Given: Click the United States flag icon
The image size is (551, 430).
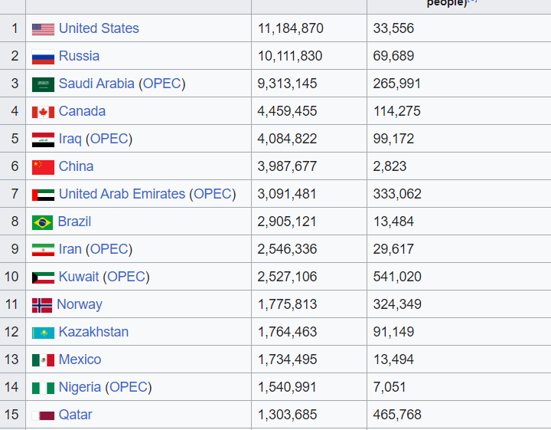Looking at the screenshot, I should point(43,29).
